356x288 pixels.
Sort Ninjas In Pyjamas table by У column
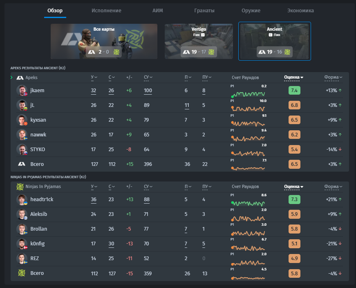(x=94, y=186)
